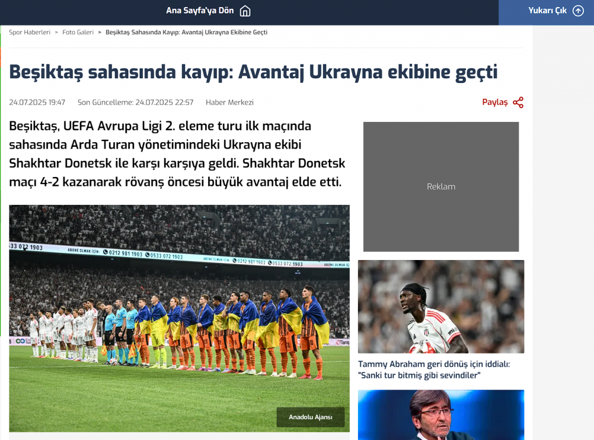The image size is (594, 440).
Task: Open Foto Galeri breadcrumb
Action: (x=78, y=32)
